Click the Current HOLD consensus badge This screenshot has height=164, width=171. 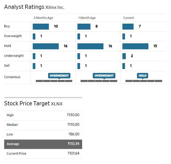[142, 76]
